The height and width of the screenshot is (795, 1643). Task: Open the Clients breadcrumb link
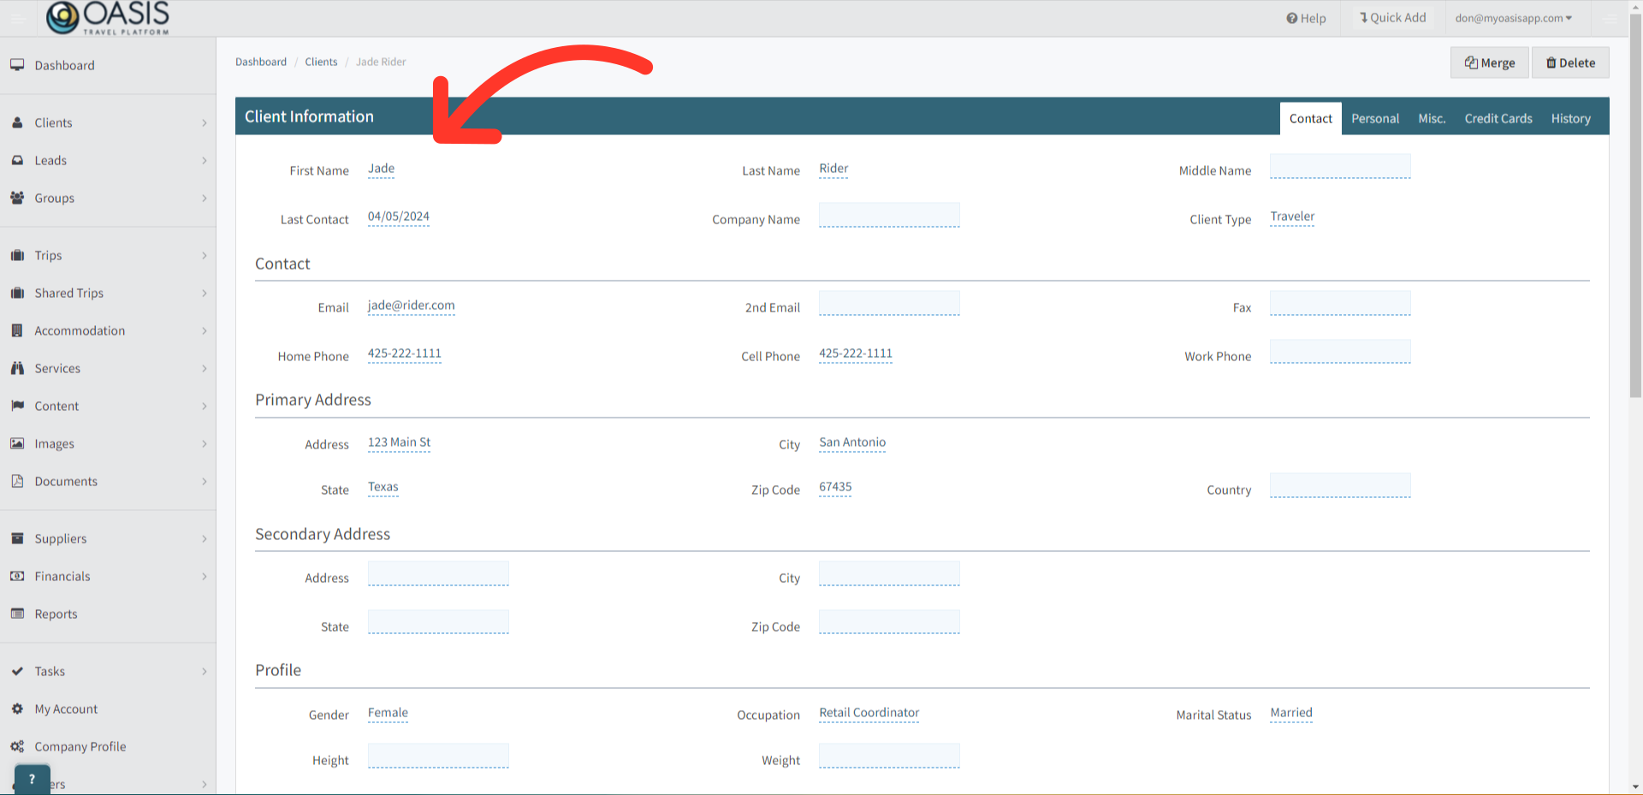[321, 61]
